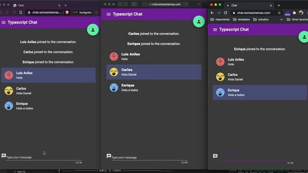The image size is (308, 173).
Task: Click green user button in left window
Action: (93, 30)
